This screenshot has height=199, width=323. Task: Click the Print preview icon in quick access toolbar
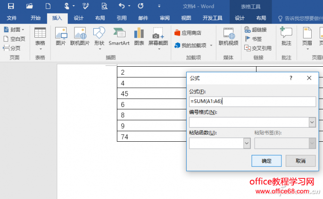[104, 6]
